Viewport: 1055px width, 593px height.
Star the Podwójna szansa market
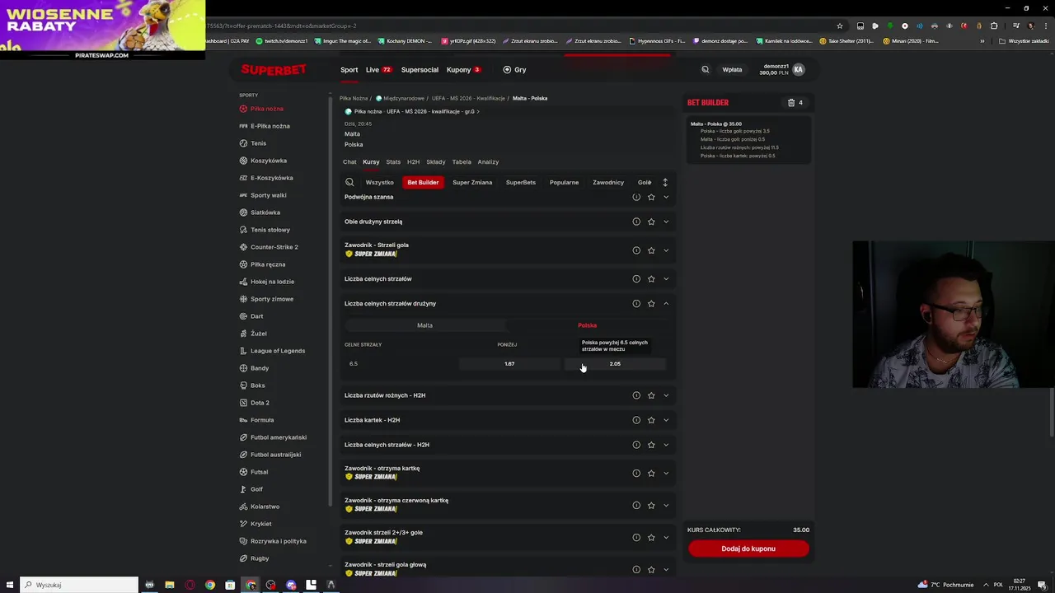651,197
